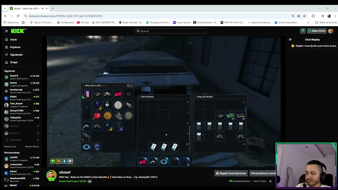The width and height of the screenshot is (338, 190).
Task: Open Shadoune666 recommended channel
Action: pos(22,180)
